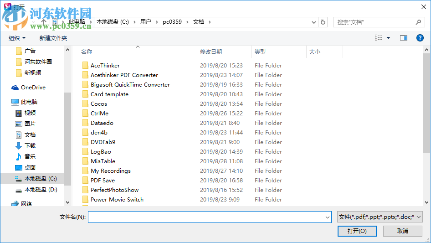Viewport: 431px width, 243px height.
Task: Go up one folder level arrow
Action: pyautogui.click(x=44, y=22)
